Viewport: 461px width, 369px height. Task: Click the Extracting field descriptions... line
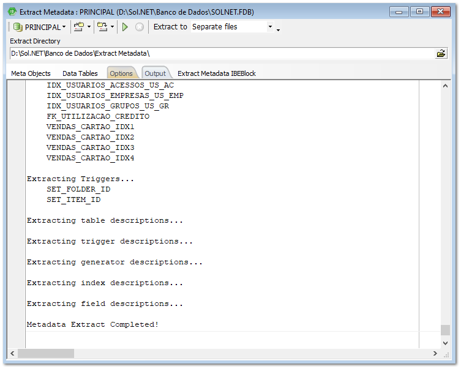tap(105, 304)
